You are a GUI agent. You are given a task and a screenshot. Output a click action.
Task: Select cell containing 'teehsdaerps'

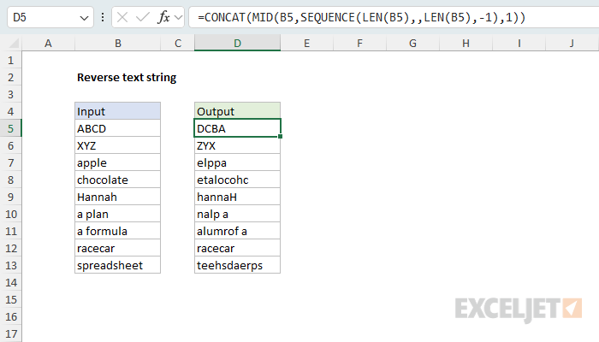click(237, 265)
